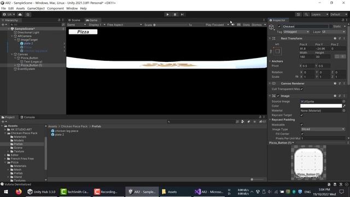Screen dimensions: 350x197
Task: Open the Canvas Renderer preset icon
Action: (x=340, y=84)
